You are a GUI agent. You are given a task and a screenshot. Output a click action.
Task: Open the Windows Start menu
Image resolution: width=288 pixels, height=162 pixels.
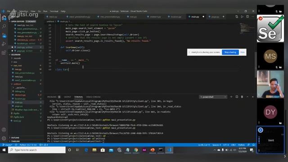click(4, 150)
